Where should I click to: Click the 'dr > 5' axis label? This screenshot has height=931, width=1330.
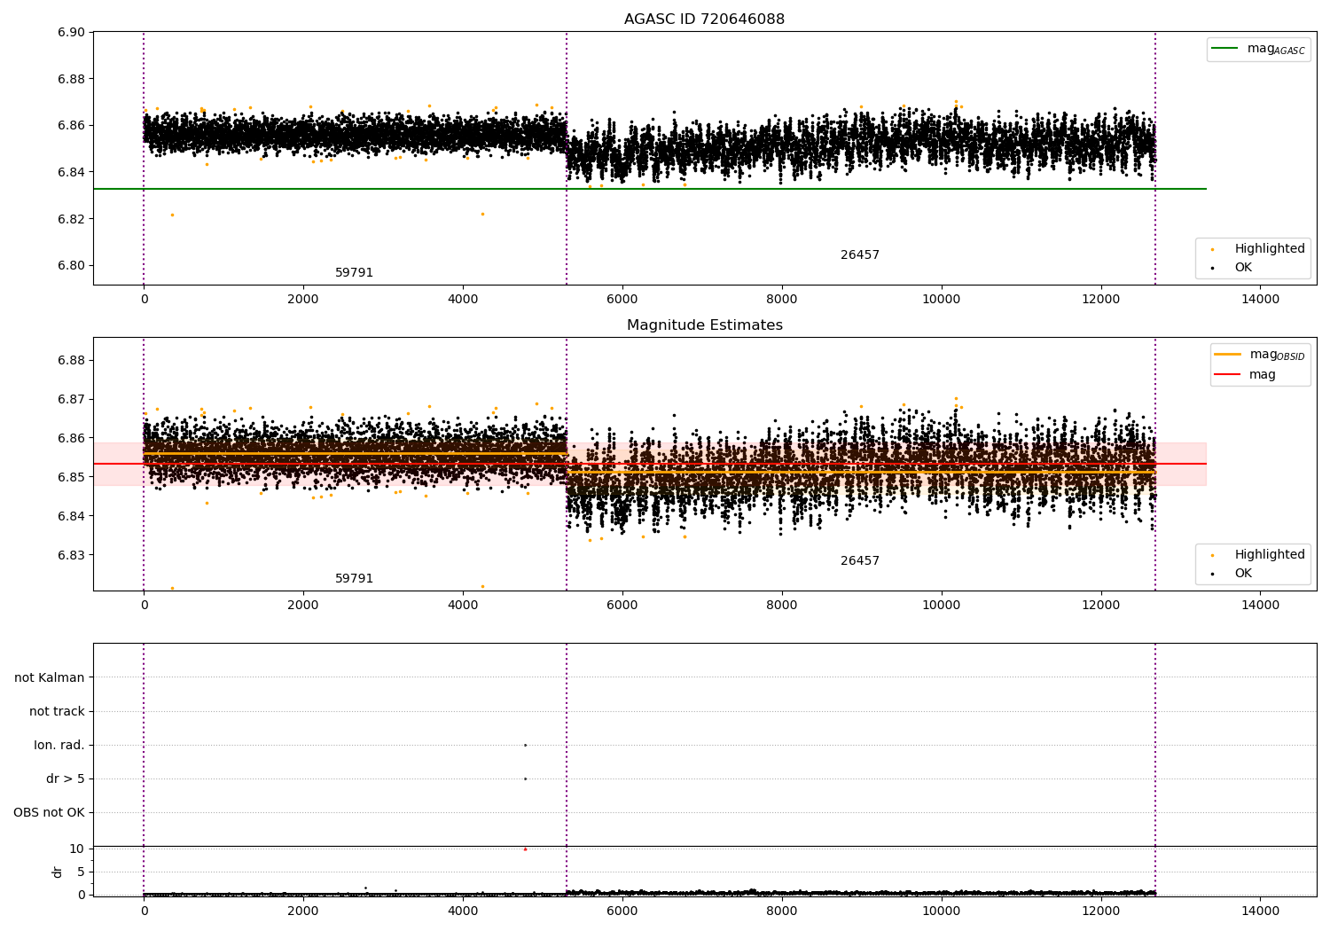tap(66, 779)
